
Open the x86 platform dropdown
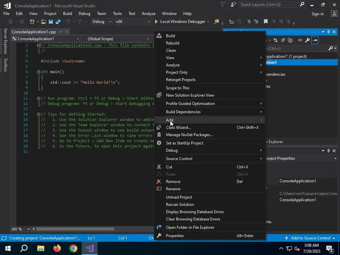133,22
